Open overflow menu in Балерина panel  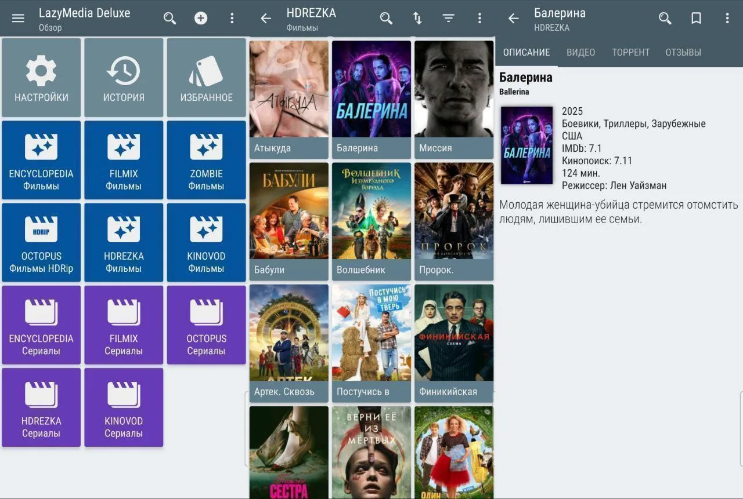coord(727,18)
